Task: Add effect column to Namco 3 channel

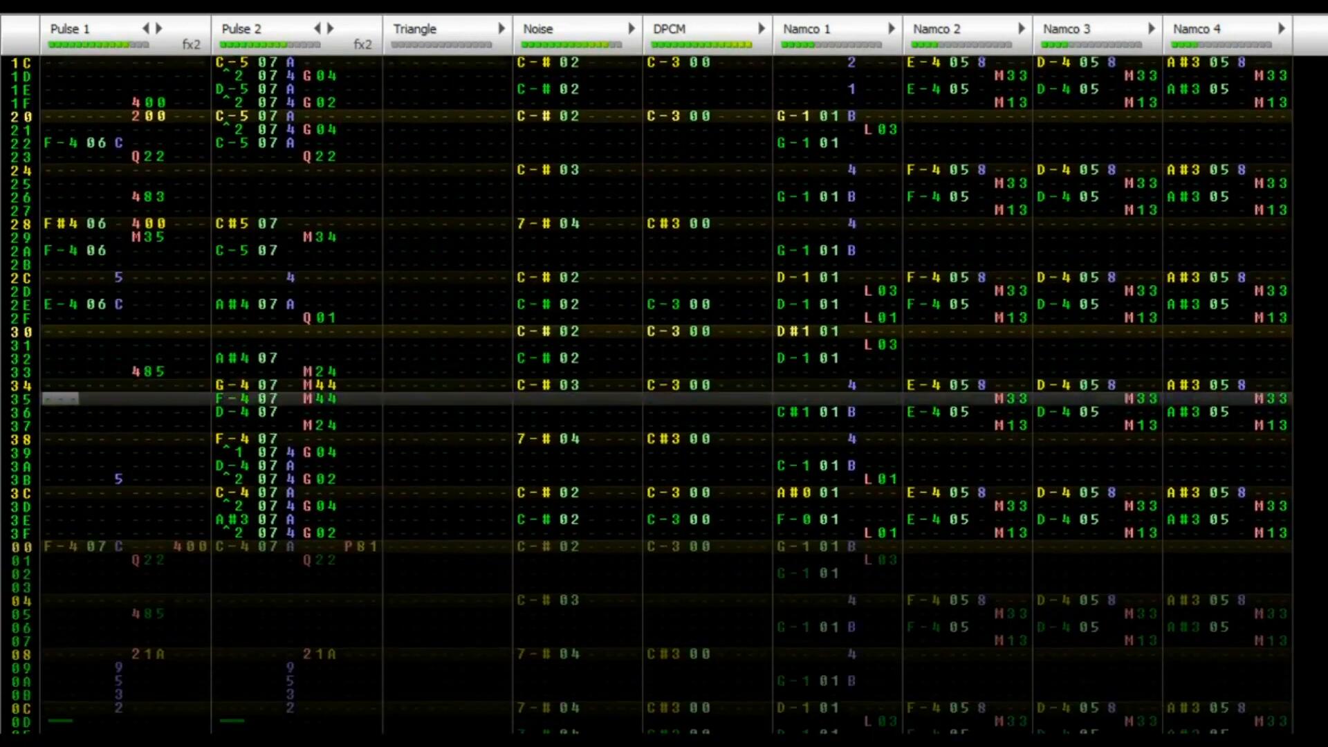Action: 1152,28
